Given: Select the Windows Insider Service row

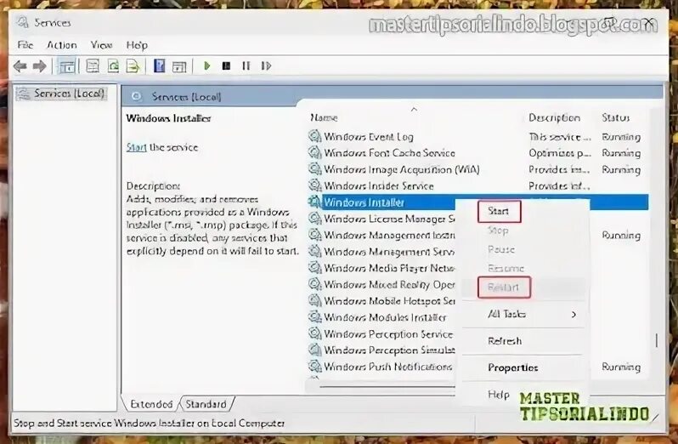Looking at the screenshot, I should 477,186.
